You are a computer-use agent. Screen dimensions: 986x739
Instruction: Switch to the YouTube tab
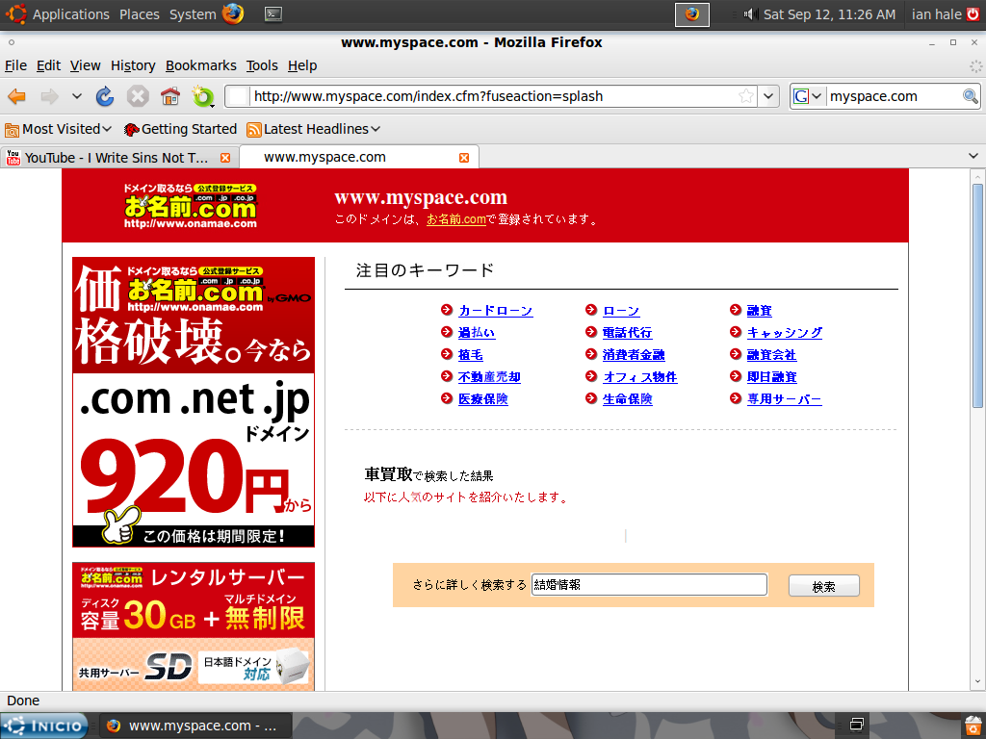tap(119, 158)
